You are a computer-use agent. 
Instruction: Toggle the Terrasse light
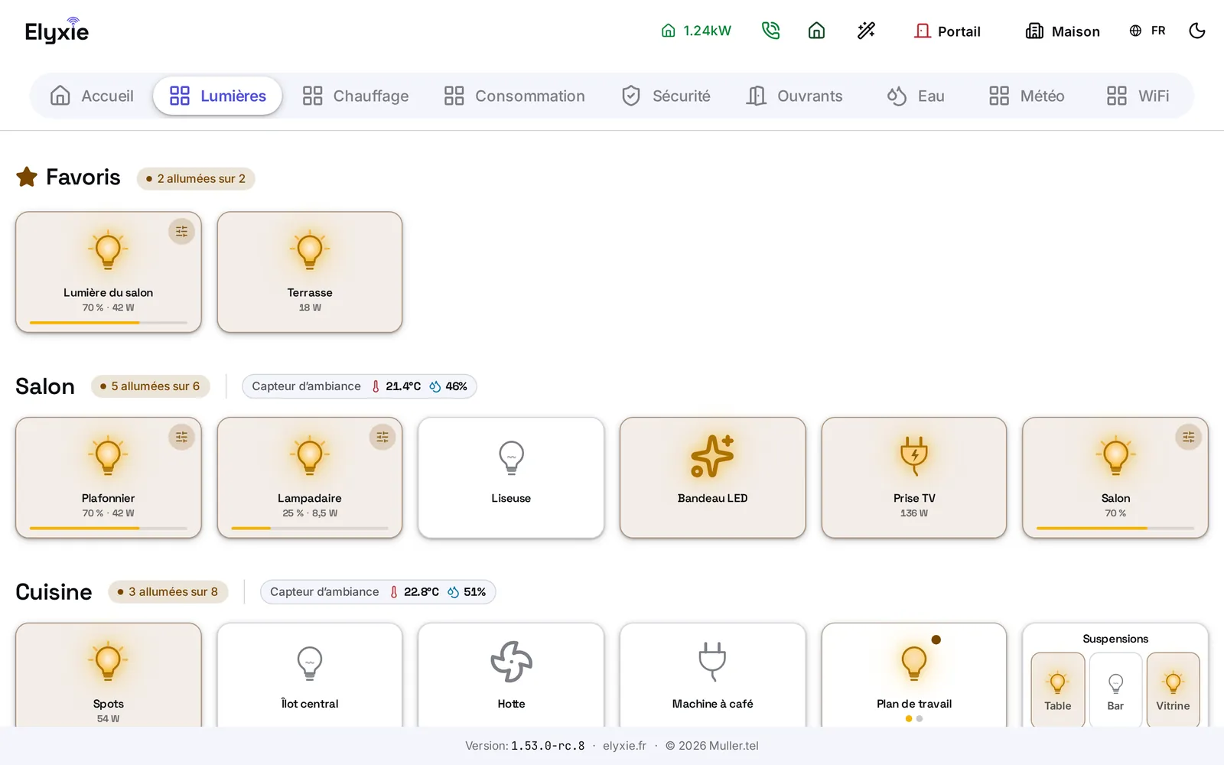310,272
